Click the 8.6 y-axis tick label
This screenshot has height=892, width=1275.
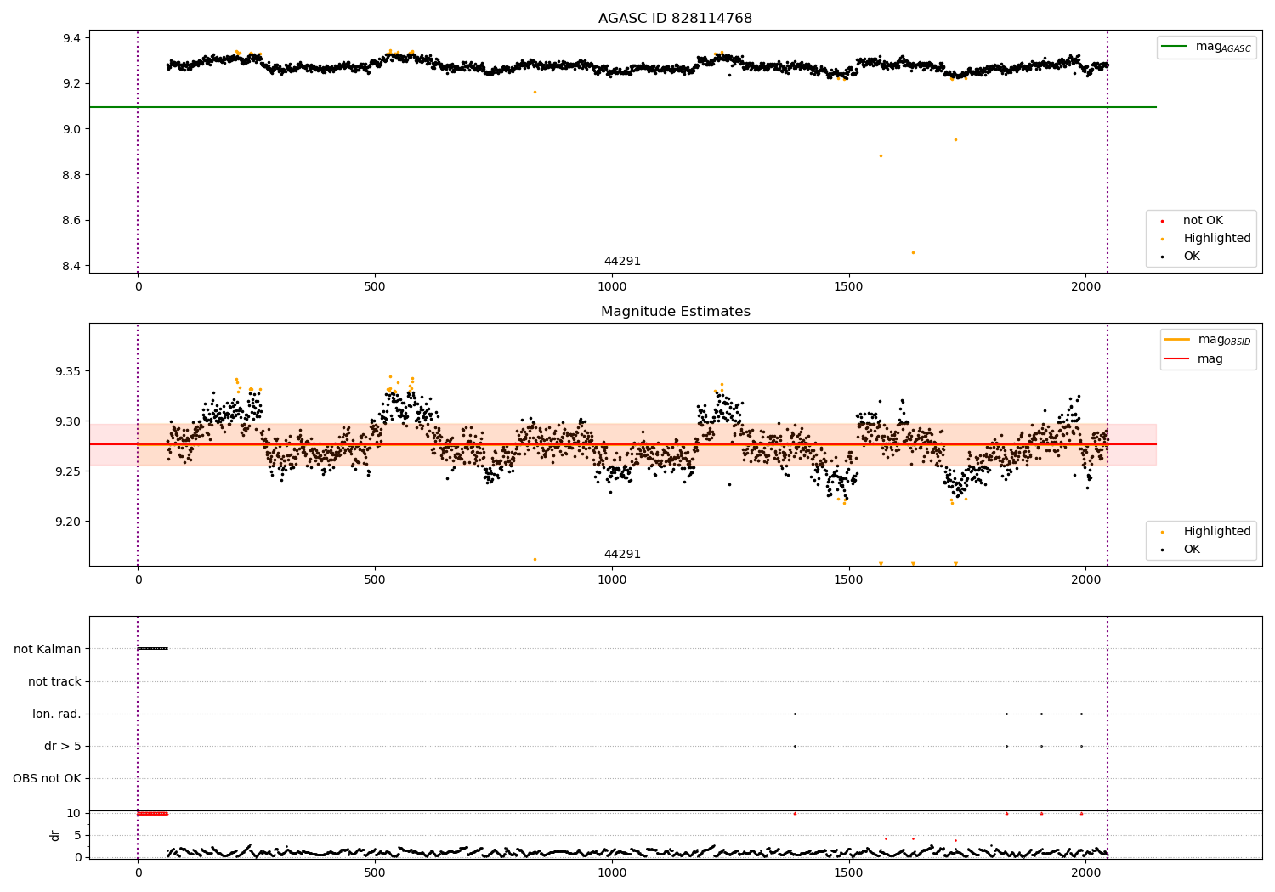[71, 221]
